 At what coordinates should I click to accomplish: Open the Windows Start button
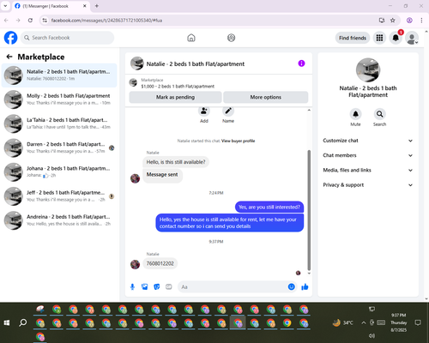(7, 322)
